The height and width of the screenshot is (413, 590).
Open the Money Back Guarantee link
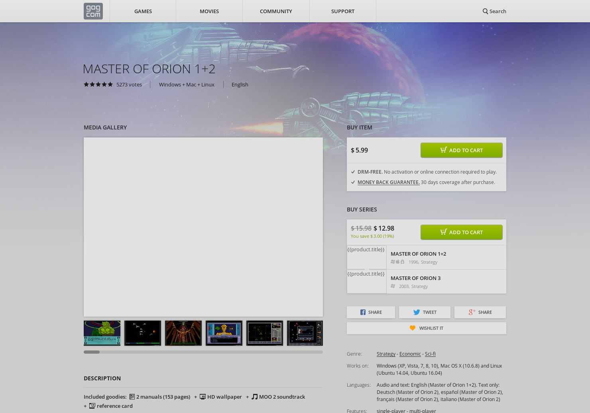[x=388, y=182]
